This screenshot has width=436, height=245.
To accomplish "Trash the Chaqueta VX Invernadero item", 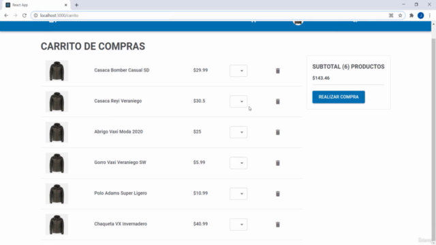I will 277,225.
